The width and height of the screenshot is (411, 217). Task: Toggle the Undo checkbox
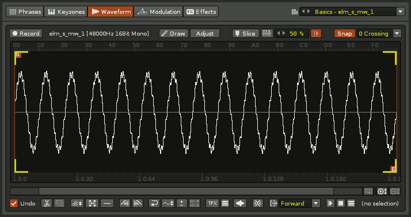[14, 203]
